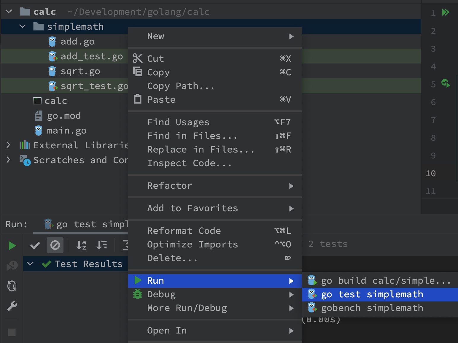Sort tests by duration
Image resolution: width=458 pixels, height=343 pixels.
click(x=102, y=245)
